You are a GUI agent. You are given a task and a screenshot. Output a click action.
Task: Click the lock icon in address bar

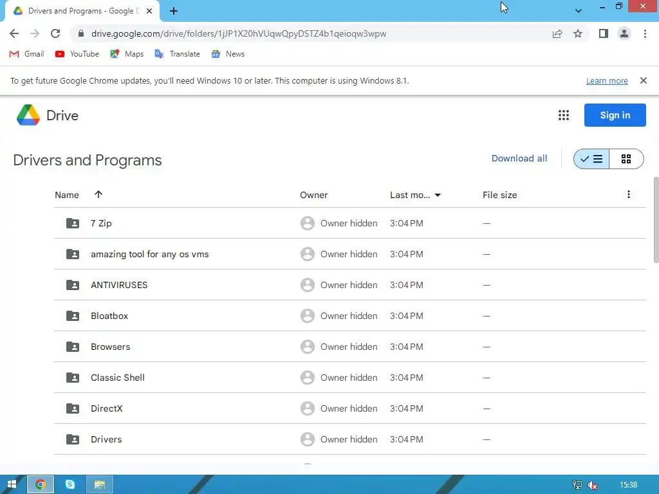[x=81, y=33]
